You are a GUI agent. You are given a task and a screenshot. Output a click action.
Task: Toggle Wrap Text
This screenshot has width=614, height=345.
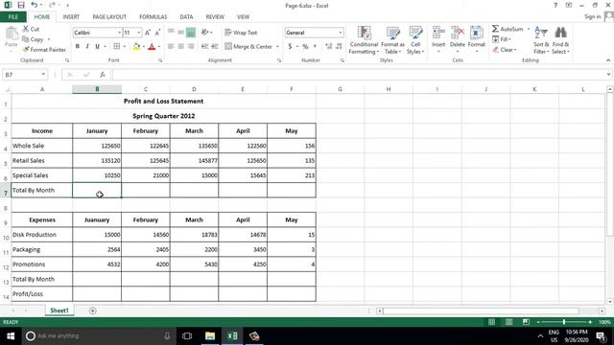click(x=241, y=33)
